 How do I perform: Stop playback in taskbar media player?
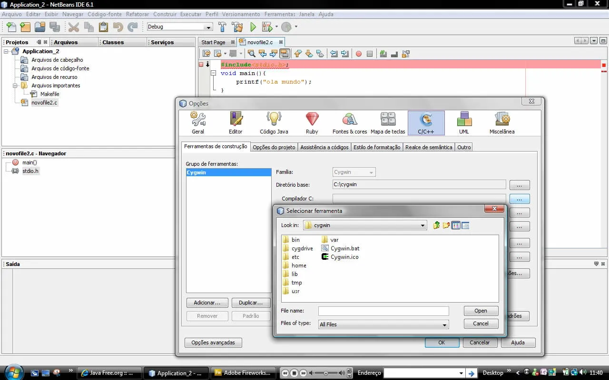(x=294, y=373)
